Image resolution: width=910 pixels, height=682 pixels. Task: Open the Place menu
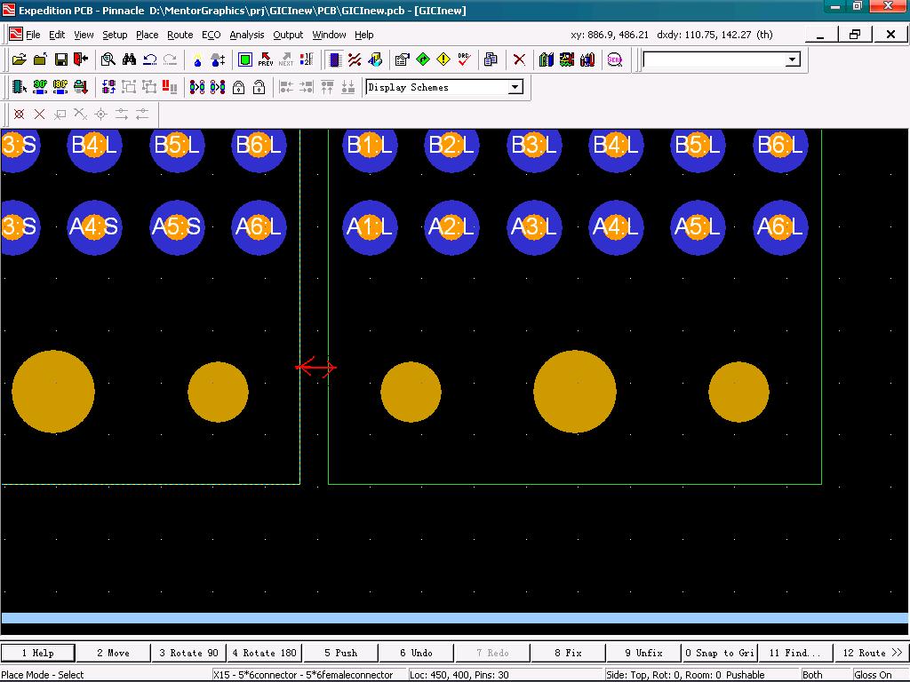(147, 35)
